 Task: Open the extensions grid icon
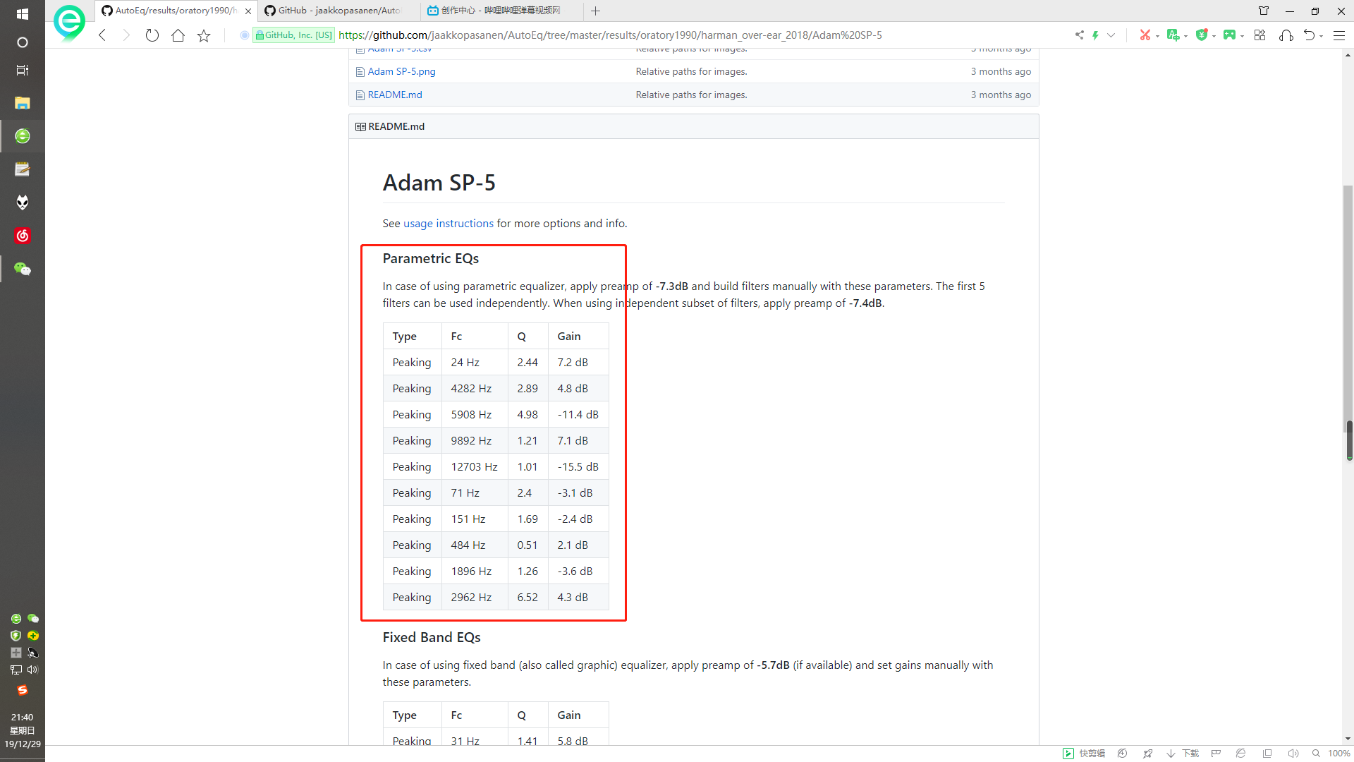pyautogui.click(x=1260, y=35)
